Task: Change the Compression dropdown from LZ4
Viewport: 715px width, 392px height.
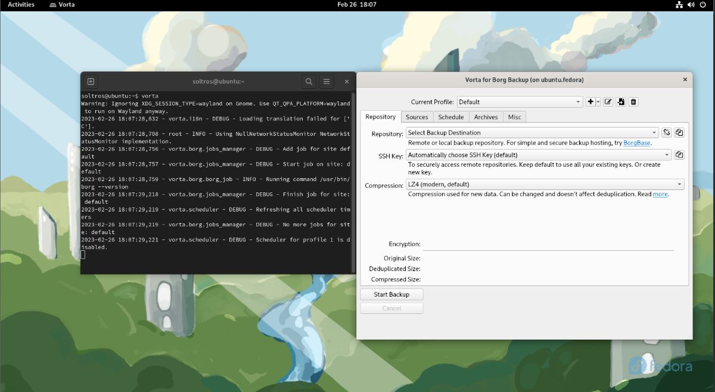Action: pyautogui.click(x=679, y=184)
